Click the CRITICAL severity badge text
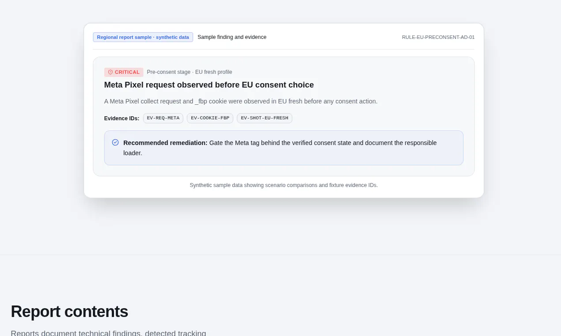The height and width of the screenshot is (336, 561). (127, 72)
